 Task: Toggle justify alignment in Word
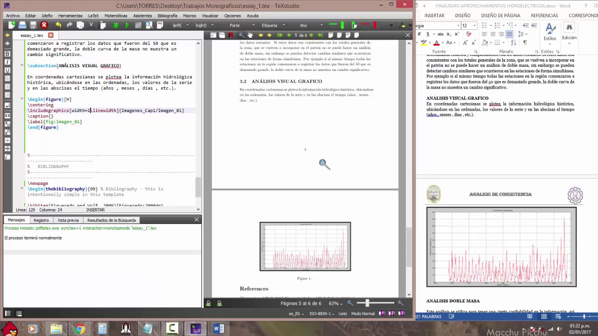pos(509,34)
